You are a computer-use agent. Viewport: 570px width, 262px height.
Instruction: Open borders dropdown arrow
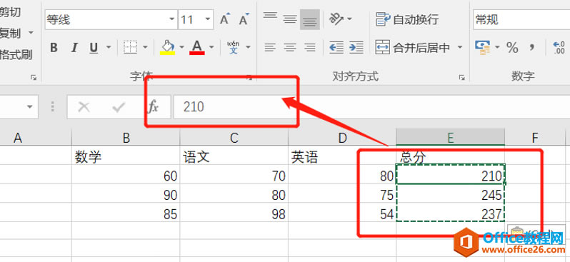pyautogui.click(x=145, y=47)
